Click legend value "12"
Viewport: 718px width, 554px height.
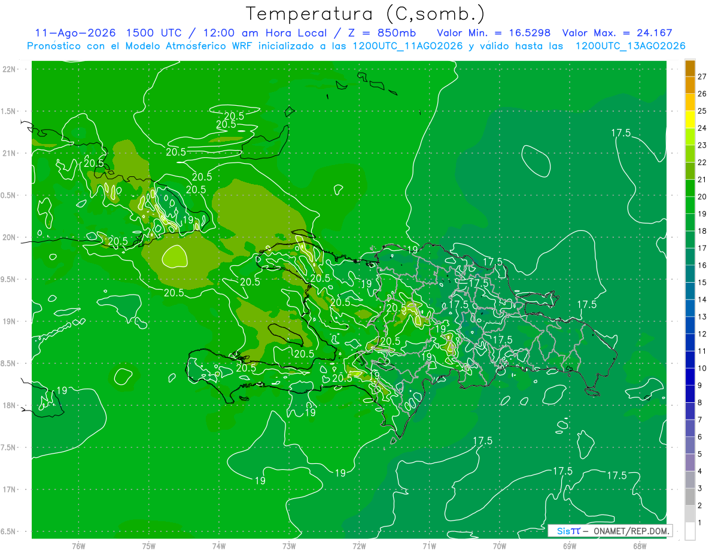pos(702,334)
